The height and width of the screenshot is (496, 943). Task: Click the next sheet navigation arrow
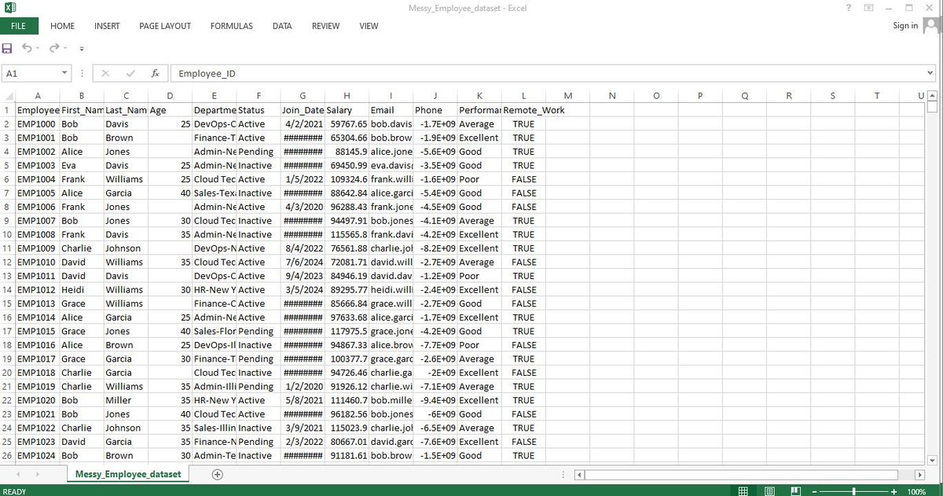(39, 475)
